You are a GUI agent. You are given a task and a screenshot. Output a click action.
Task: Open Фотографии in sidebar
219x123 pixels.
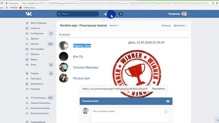(37, 49)
